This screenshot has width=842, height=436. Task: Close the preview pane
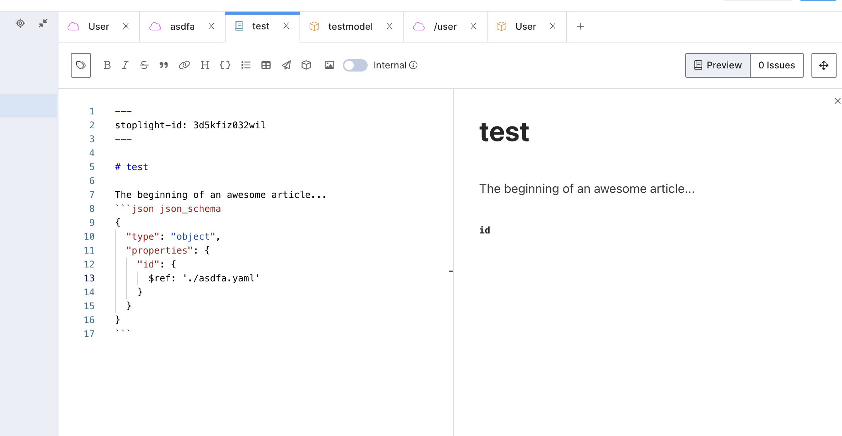pyautogui.click(x=838, y=101)
